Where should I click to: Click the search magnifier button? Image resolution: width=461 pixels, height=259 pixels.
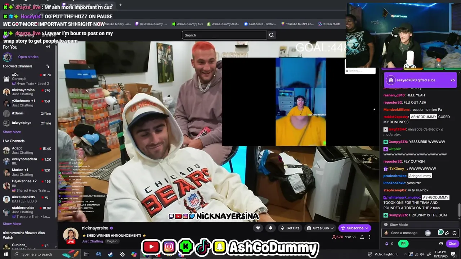pyautogui.click(x=272, y=35)
